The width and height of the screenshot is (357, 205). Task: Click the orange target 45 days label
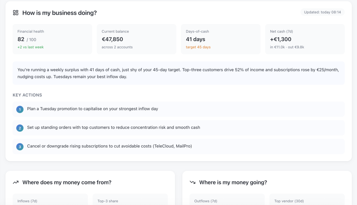[x=198, y=47]
